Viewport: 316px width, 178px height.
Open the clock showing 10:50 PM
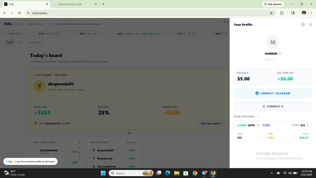pos(307,173)
